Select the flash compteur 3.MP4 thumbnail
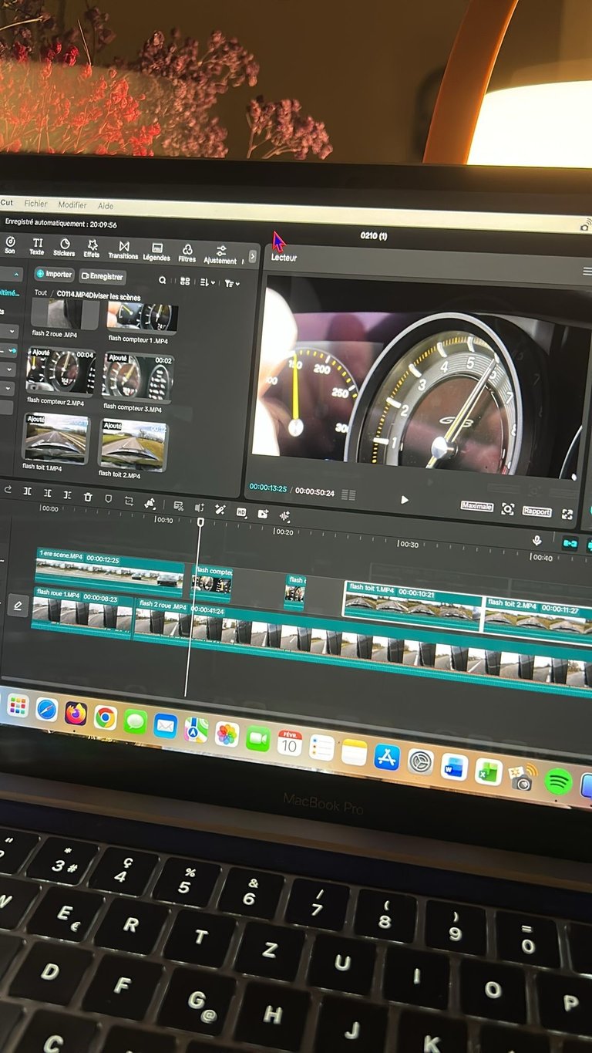The image size is (592, 1053). [x=138, y=376]
